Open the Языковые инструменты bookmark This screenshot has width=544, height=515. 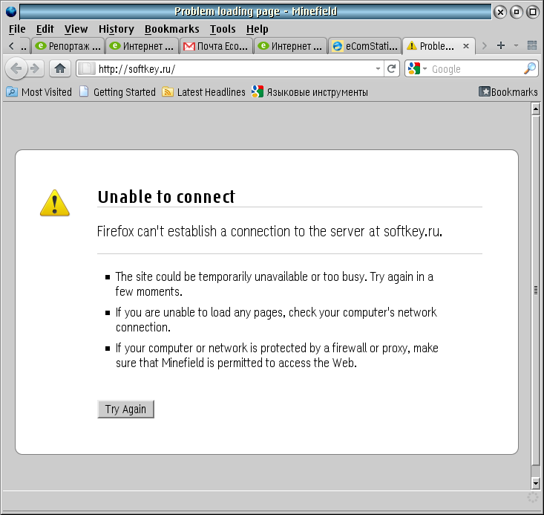(x=309, y=92)
